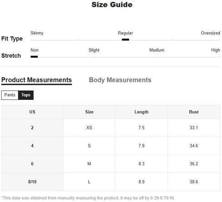Click the Medium stretch label
The image size is (222, 202).
pos(157,50)
